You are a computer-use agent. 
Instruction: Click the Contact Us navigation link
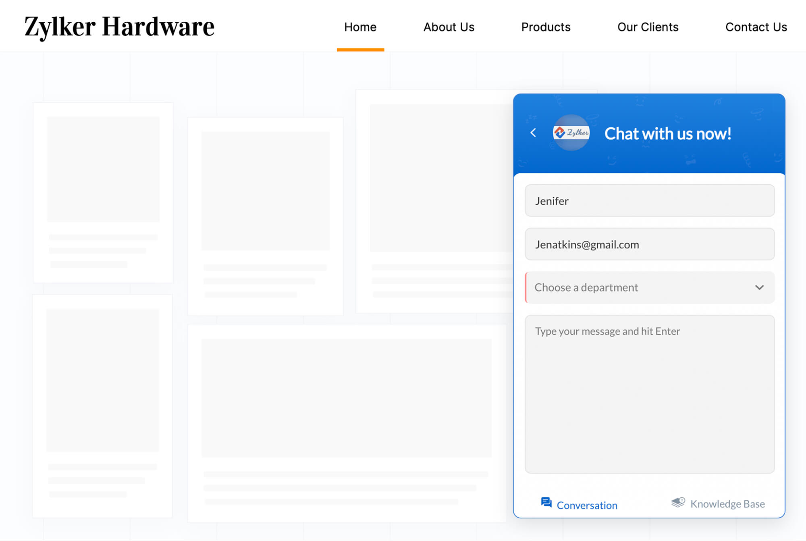tap(756, 27)
